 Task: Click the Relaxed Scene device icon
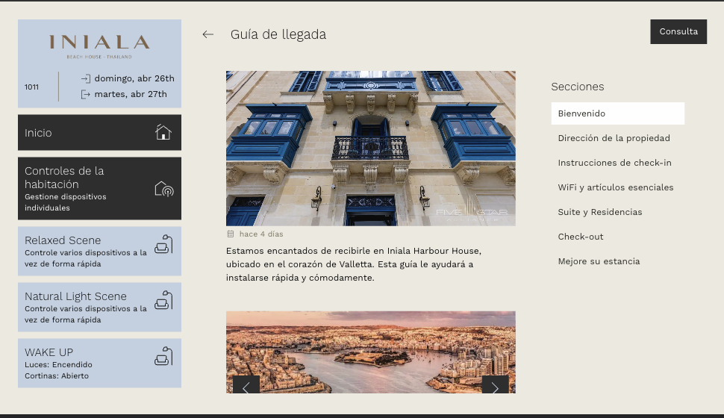[163, 244]
